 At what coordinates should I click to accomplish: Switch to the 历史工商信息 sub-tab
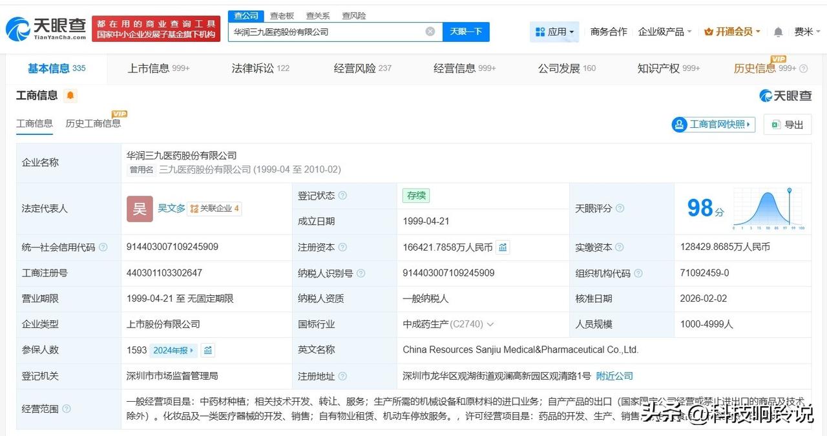93,123
